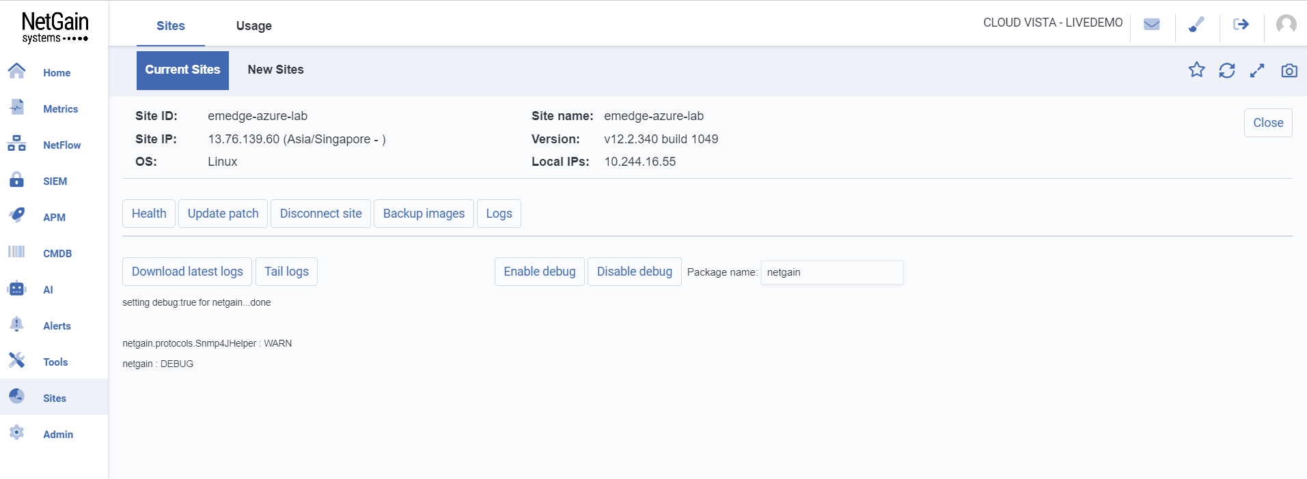Click the refresh icon
The width and height of the screenshot is (1307, 479).
point(1227,70)
